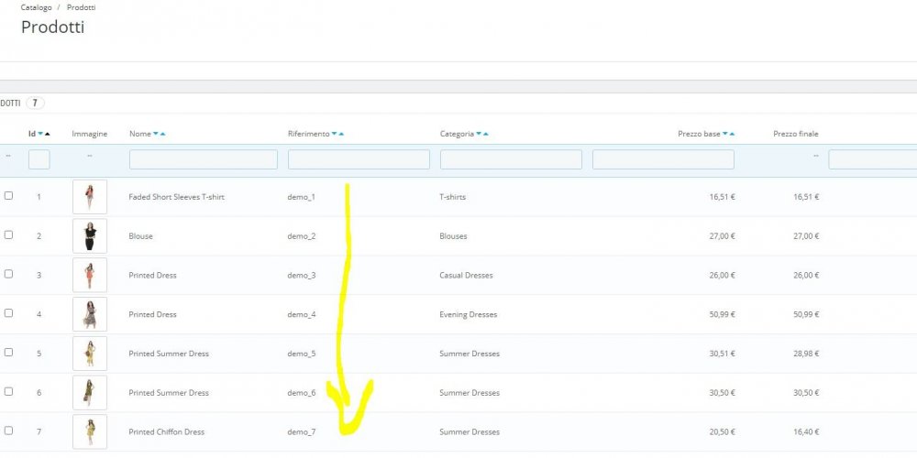Open thumbnail of demo_3 Printed Dress
This screenshot has height=458, width=917.
point(90,275)
